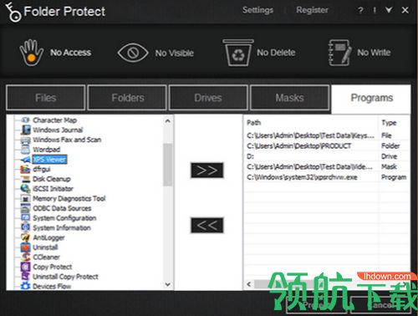Select the highlighted XPS Viewer entry
The image size is (418, 316).
tap(49, 160)
